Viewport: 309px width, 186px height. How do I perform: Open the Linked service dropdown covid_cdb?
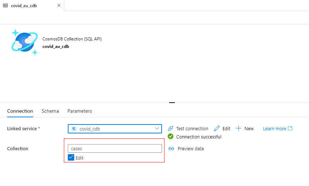[115, 129]
